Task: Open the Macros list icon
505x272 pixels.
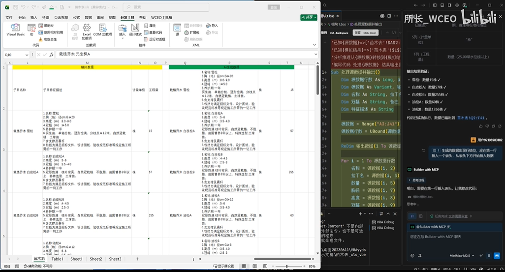Action: [x=31, y=30]
